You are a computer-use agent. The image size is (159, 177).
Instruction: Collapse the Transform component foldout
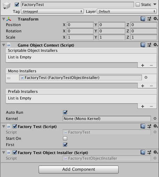(4, 19)
